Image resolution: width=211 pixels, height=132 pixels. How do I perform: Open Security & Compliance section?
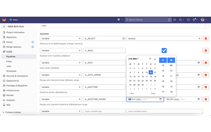pyautogui.click(x=17, y=76)
